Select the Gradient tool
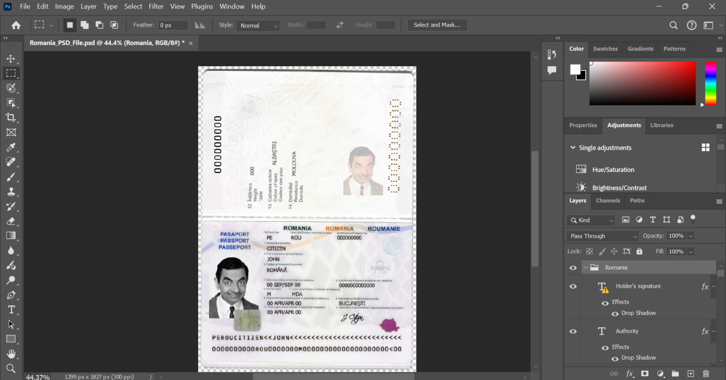Viewport: 726px width, 380px height. coord(11,236)
